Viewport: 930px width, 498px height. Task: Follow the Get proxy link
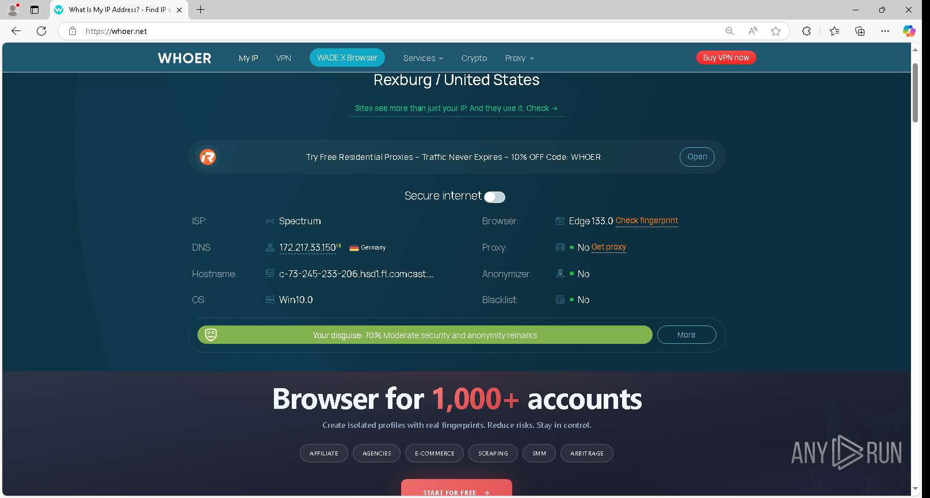coord(609,247)
